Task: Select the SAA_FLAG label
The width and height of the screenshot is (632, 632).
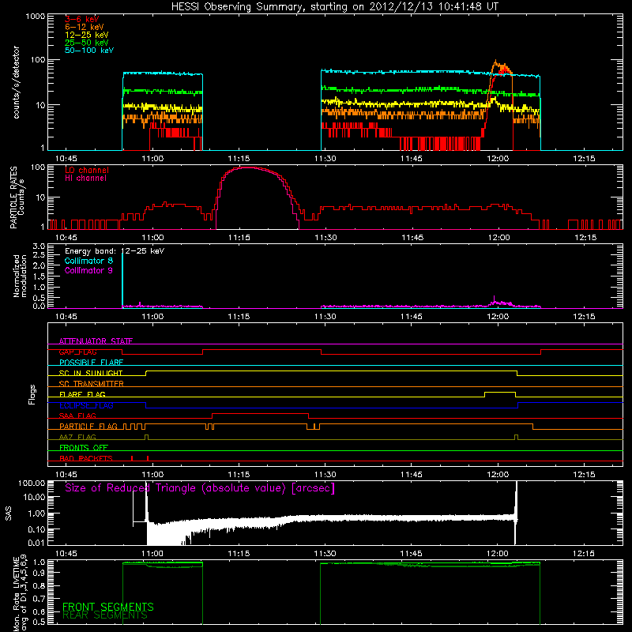Action: click(x=77, y=416)
